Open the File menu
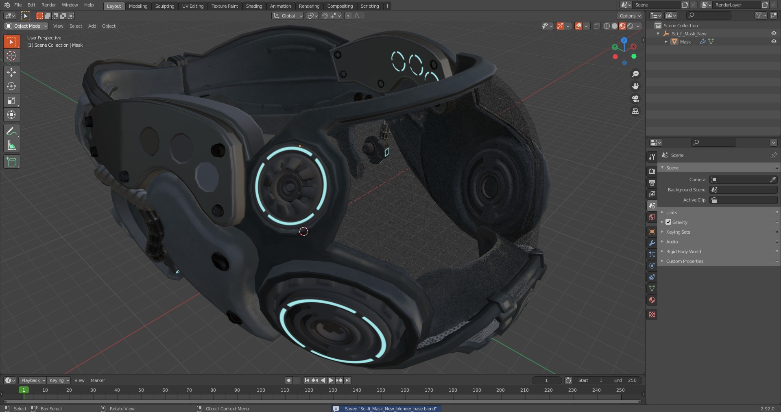The image size is (781, 412). tap(18, 5)
